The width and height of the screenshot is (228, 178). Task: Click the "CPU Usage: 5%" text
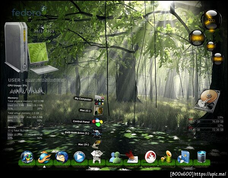tap(17, 85)
